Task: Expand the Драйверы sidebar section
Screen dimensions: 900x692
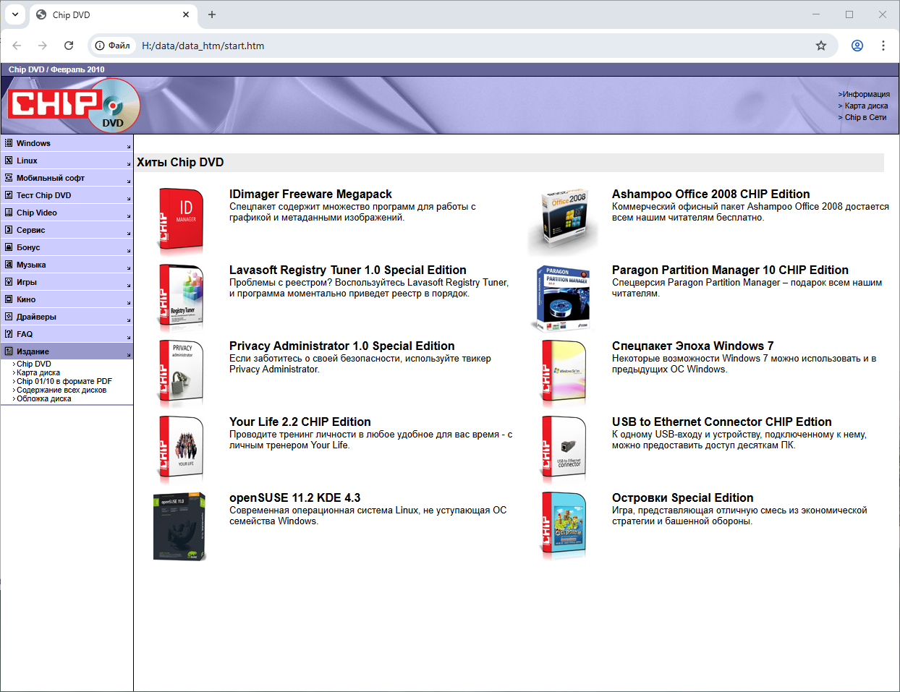Action: 67,317
